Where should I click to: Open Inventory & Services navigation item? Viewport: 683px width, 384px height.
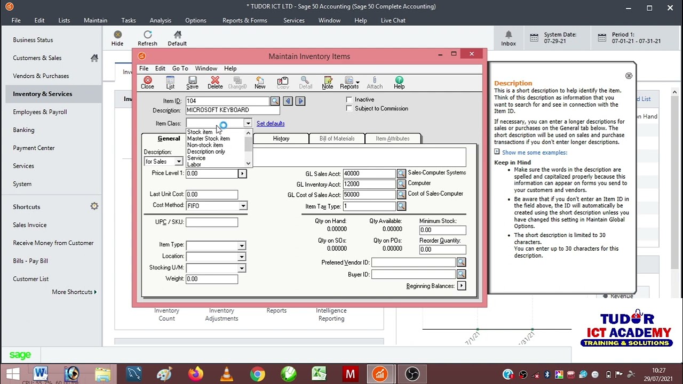click(x=51, y=94)
